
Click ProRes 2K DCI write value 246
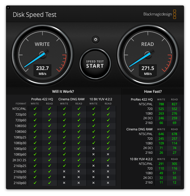pos(161,118)
